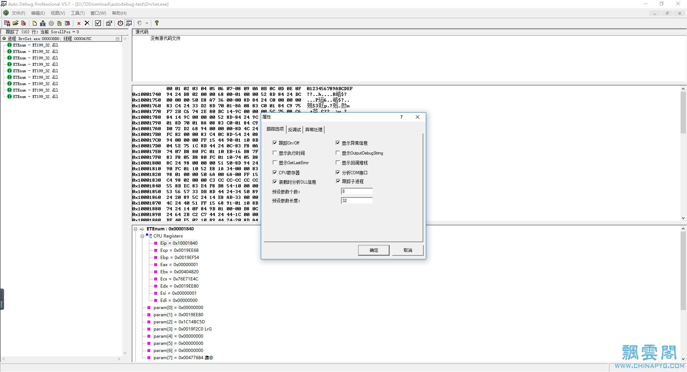The height and width of the screenshot is (372, 687).
Task: Select the 跟踪选项 tab
Action: (x=275, y=129)
